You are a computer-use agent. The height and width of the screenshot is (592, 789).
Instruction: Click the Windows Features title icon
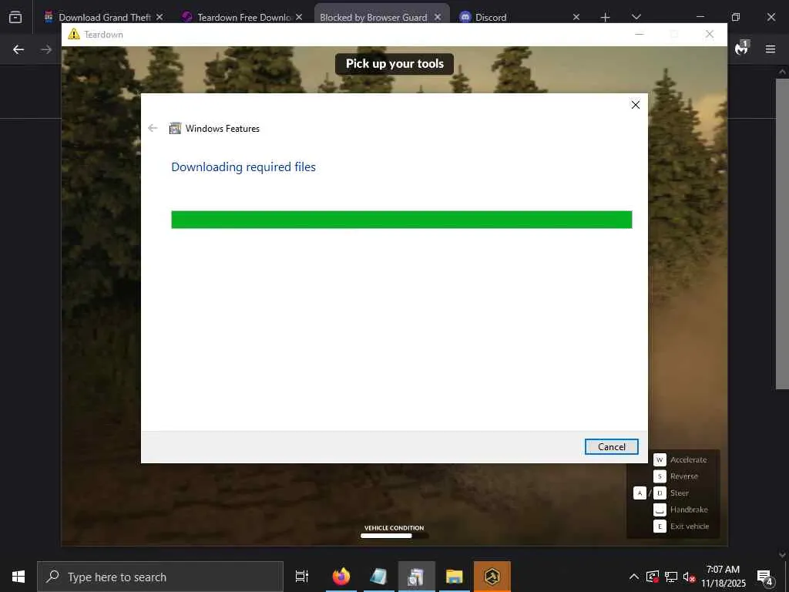pos(175,129)
